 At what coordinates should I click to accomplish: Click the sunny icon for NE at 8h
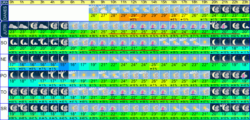[x=94, y=59]
